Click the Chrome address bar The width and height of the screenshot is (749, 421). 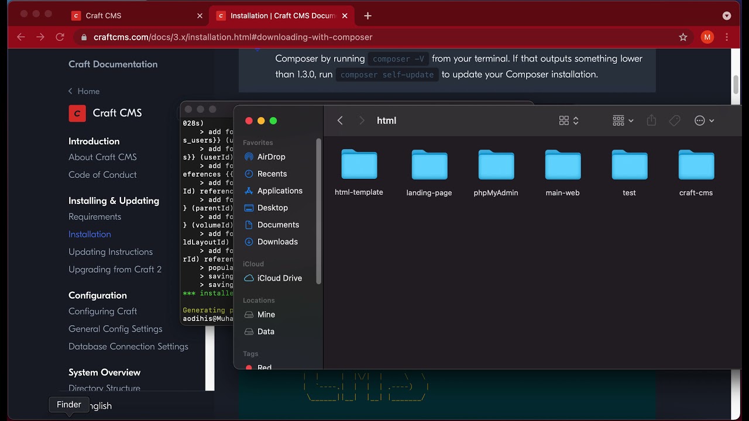(383, 37)
